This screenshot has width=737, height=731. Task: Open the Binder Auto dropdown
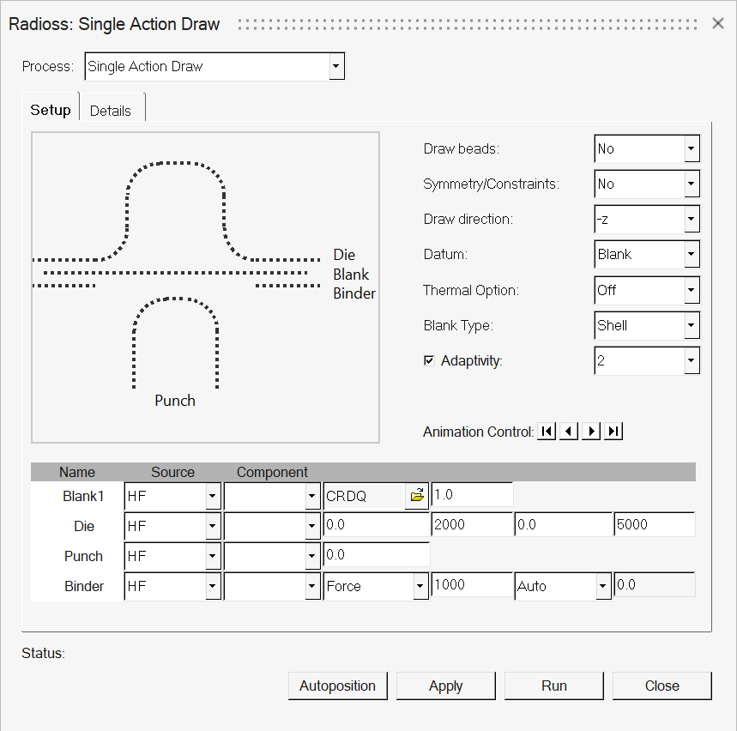[x=603, y=586]
